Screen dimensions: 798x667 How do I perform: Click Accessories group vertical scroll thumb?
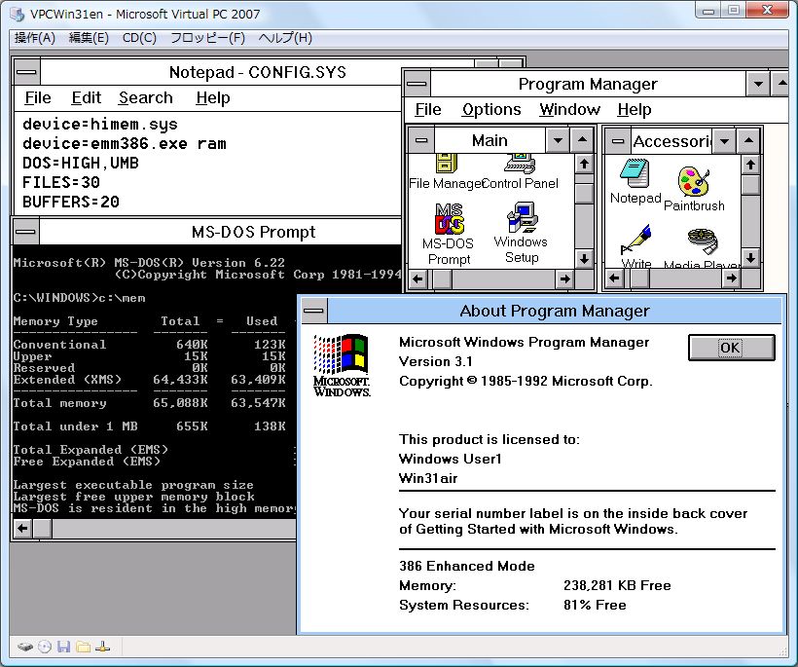coord(750,184)
